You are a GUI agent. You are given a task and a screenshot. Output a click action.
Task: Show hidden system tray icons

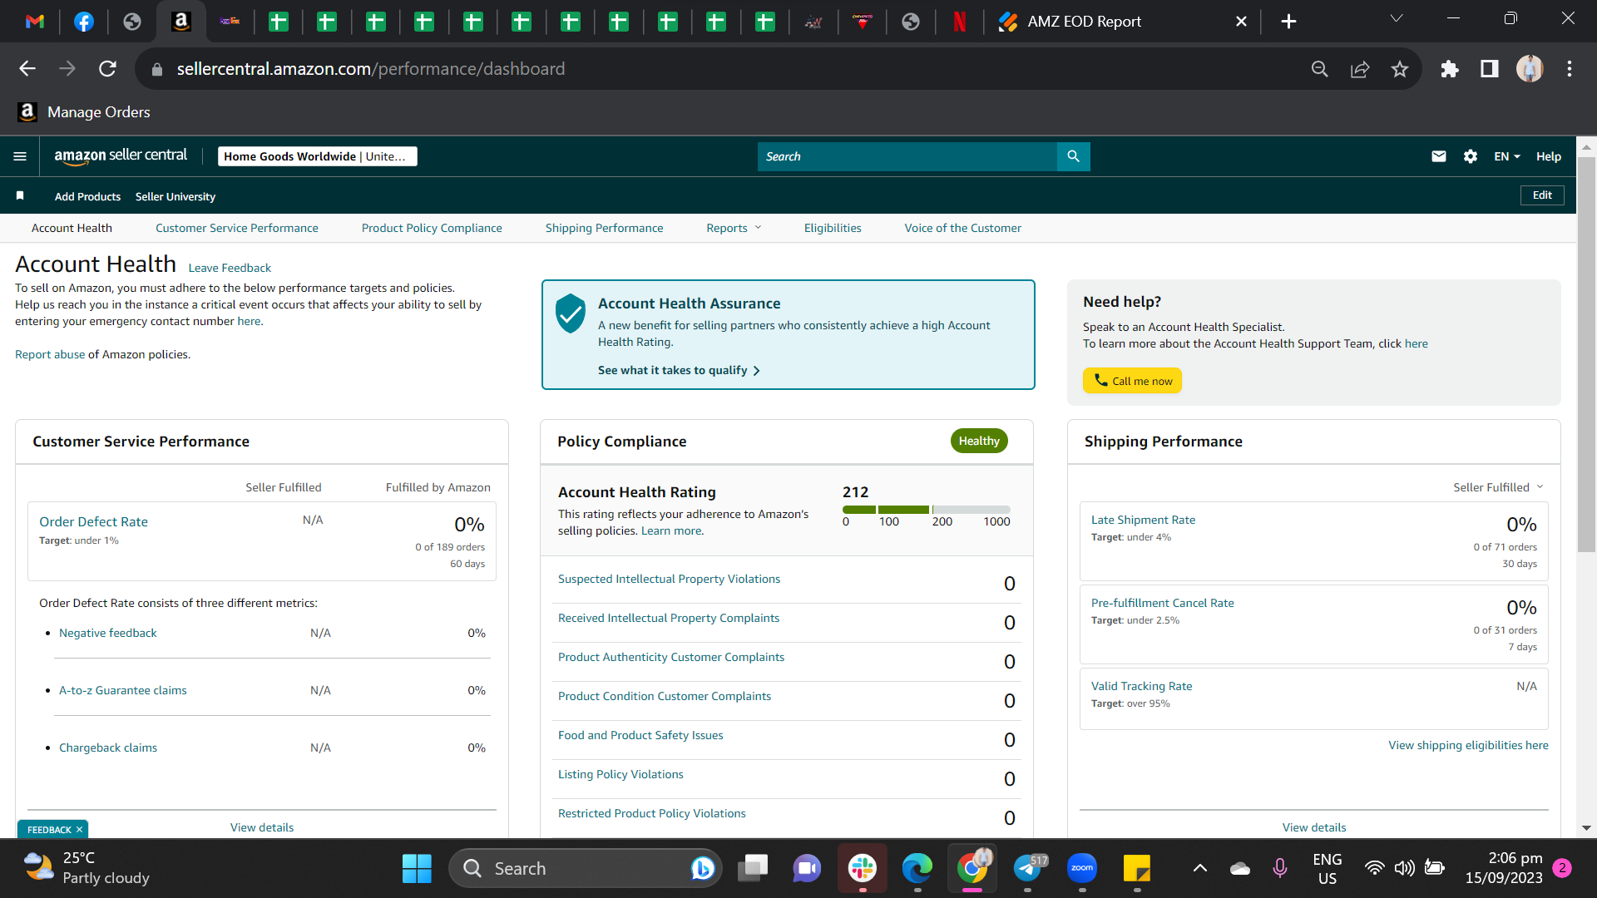click(1199, 869)
